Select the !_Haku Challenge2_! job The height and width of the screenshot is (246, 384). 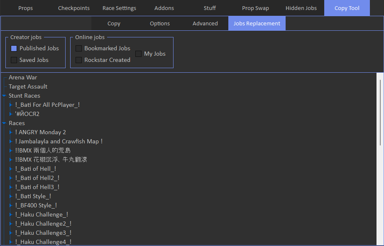[x=43, y=224]
